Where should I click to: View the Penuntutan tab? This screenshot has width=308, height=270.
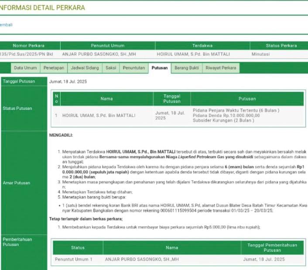click(133, 68)
